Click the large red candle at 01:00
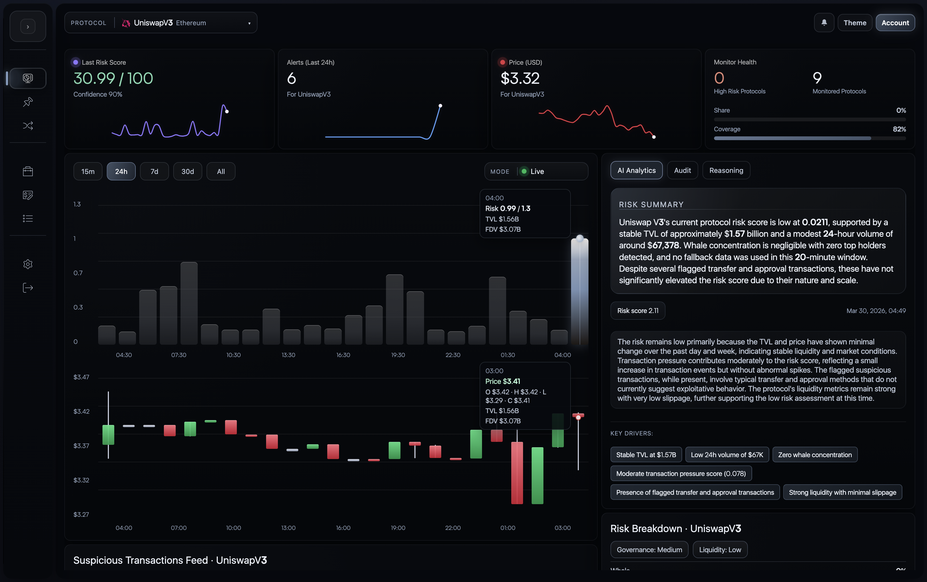The image size is (927, 582). click(517, 473)
